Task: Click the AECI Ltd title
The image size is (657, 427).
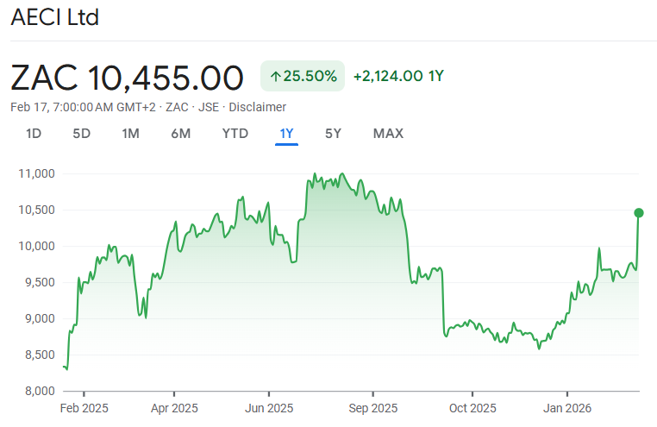Action: (54, 17)
